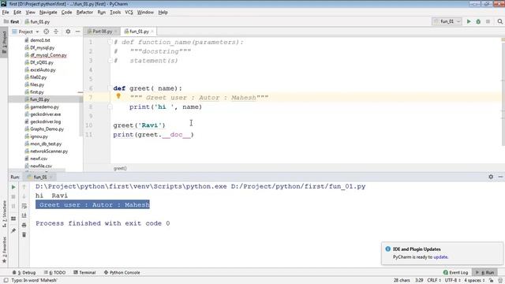Select Graphs_Demo.py in the project tree
Viewport: 505px width, 284px height.
pyautogui.click(x=47, y=129)
